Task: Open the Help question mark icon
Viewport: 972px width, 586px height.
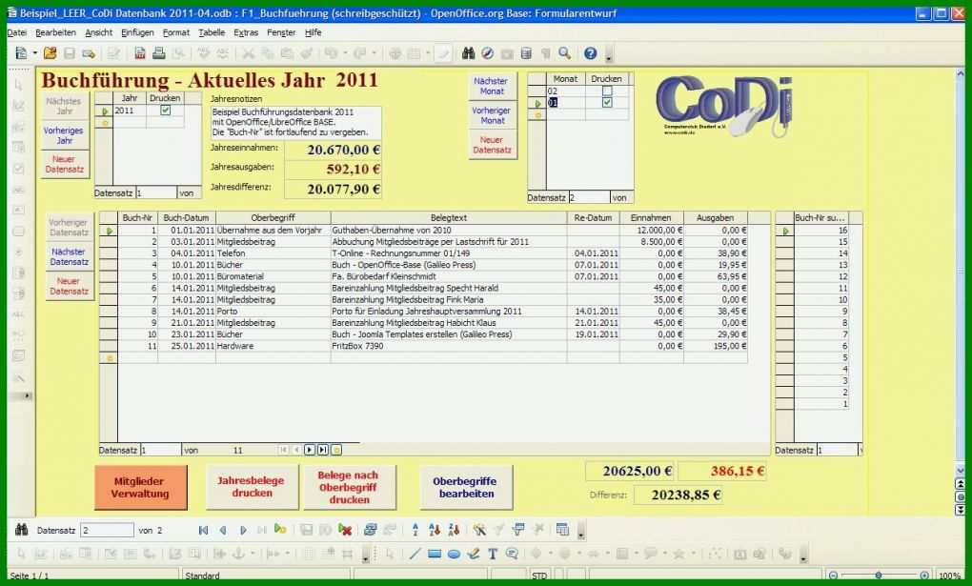Action: (x=590, y=54)
